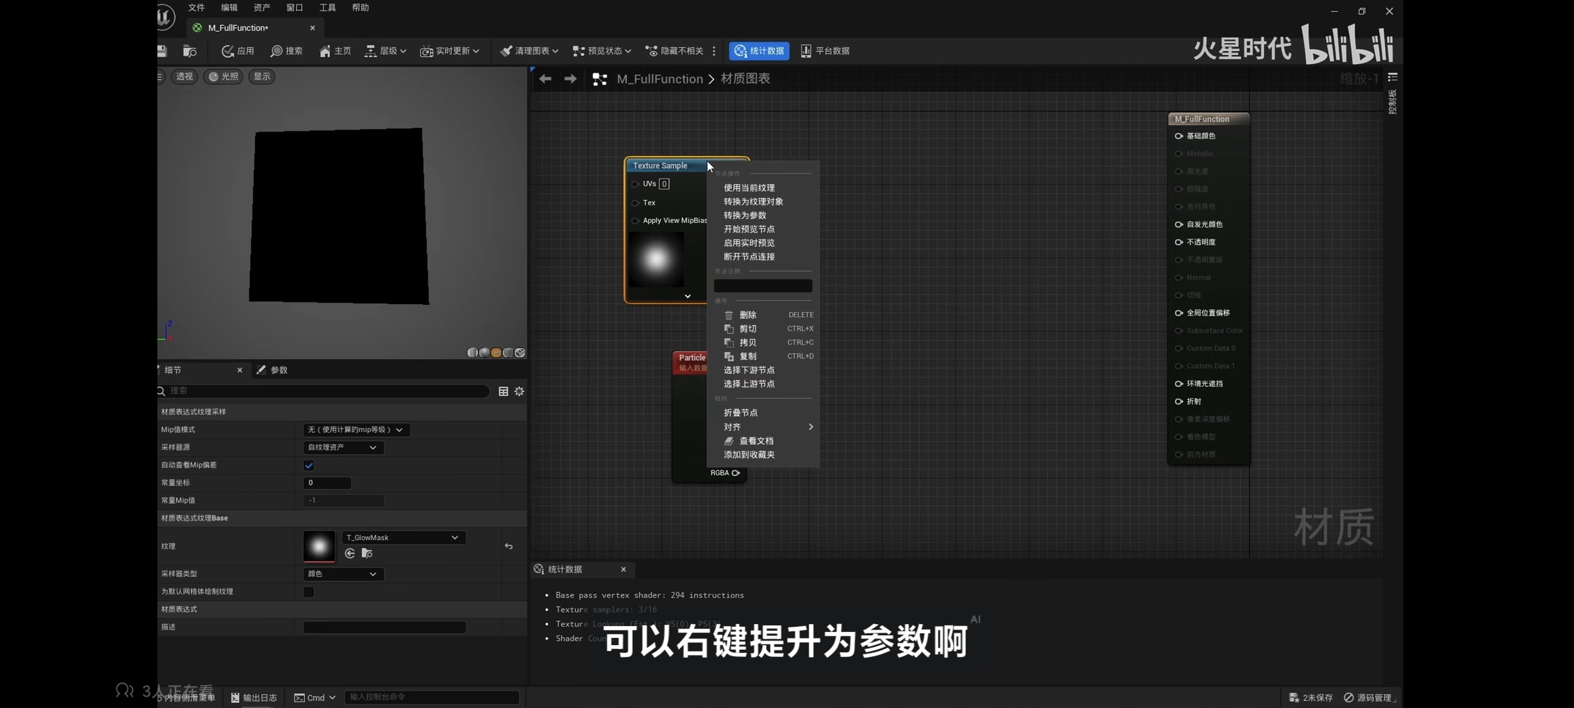Image resolution: width=1574 pixels, height=708 pixels.
Task: Click the save icon in toolbar
Action: (x=162, y=50)
